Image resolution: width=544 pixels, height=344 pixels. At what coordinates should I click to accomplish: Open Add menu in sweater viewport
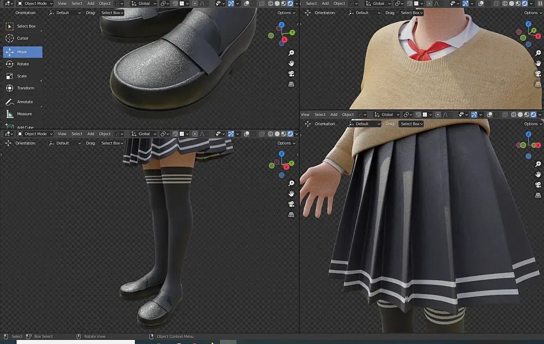(325, 4)
